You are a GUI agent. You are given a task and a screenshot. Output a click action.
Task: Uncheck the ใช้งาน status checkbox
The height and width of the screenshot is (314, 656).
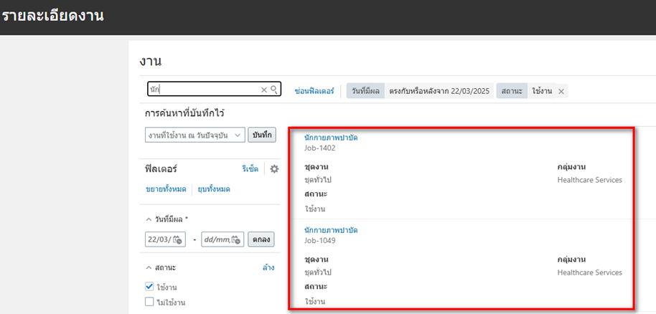tap(150, 287)
